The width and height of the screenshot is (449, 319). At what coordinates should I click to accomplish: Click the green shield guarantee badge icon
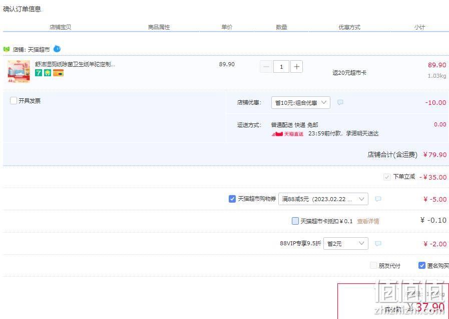coord(48,73)
